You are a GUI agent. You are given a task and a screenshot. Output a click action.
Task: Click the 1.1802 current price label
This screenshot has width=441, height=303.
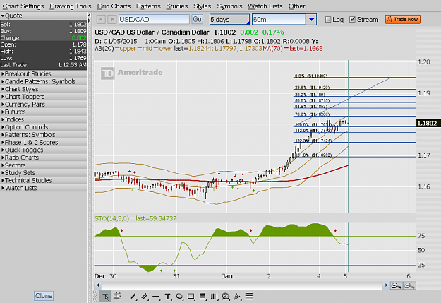coord(427,124)
